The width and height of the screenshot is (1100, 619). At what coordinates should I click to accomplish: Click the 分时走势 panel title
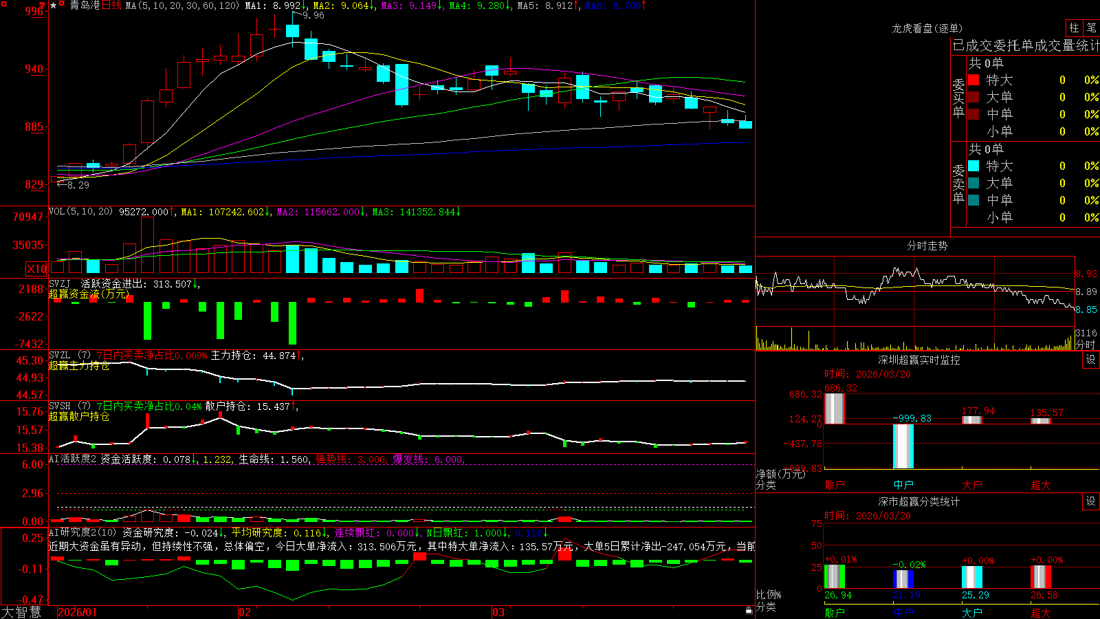click(927, 246)
